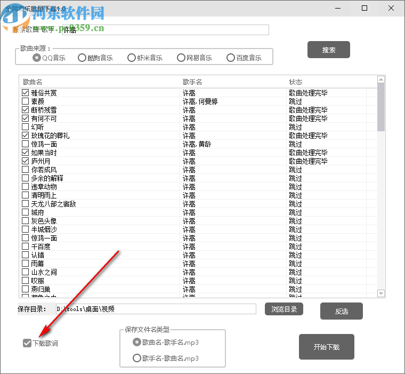405x374 pixels.
Task: Click status 歌曲处理完毕 for 雅俗共赏
Action: [308, 93]
